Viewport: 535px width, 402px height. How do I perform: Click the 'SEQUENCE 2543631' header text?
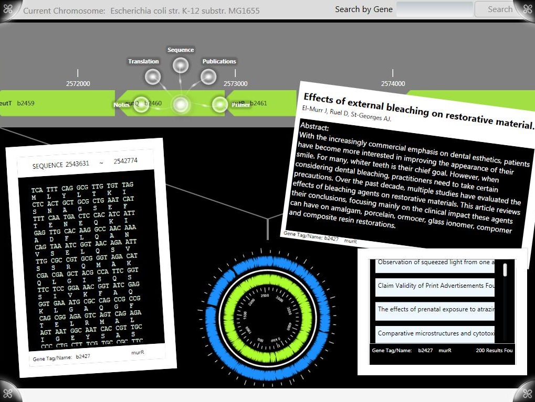point(61,165)
